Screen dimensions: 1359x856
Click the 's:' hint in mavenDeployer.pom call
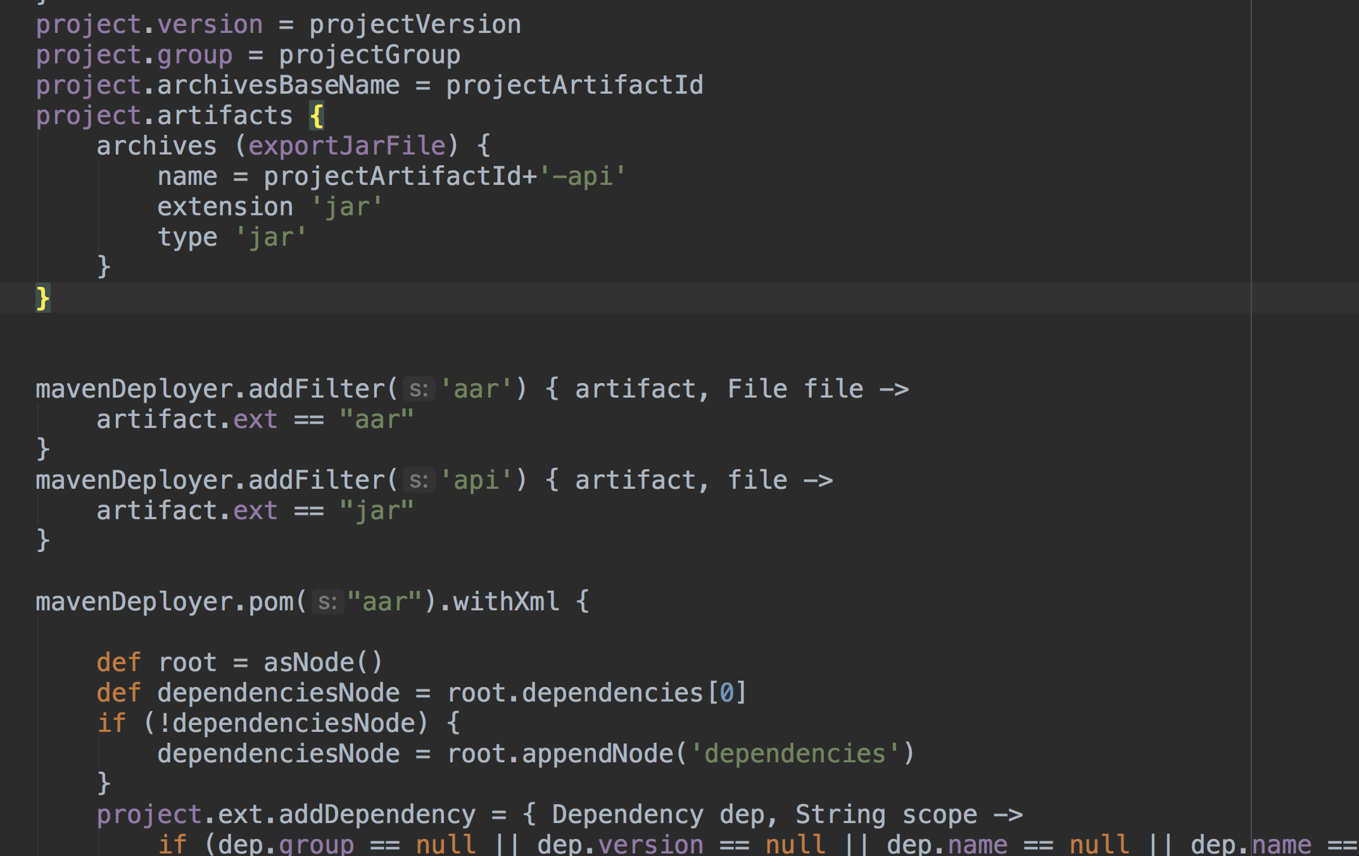tap(327, 602)
